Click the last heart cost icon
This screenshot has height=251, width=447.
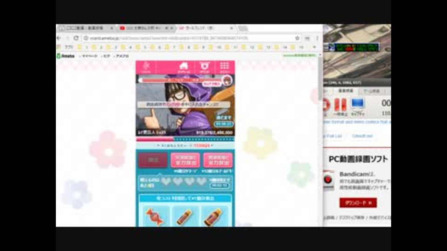coord(201,181)
